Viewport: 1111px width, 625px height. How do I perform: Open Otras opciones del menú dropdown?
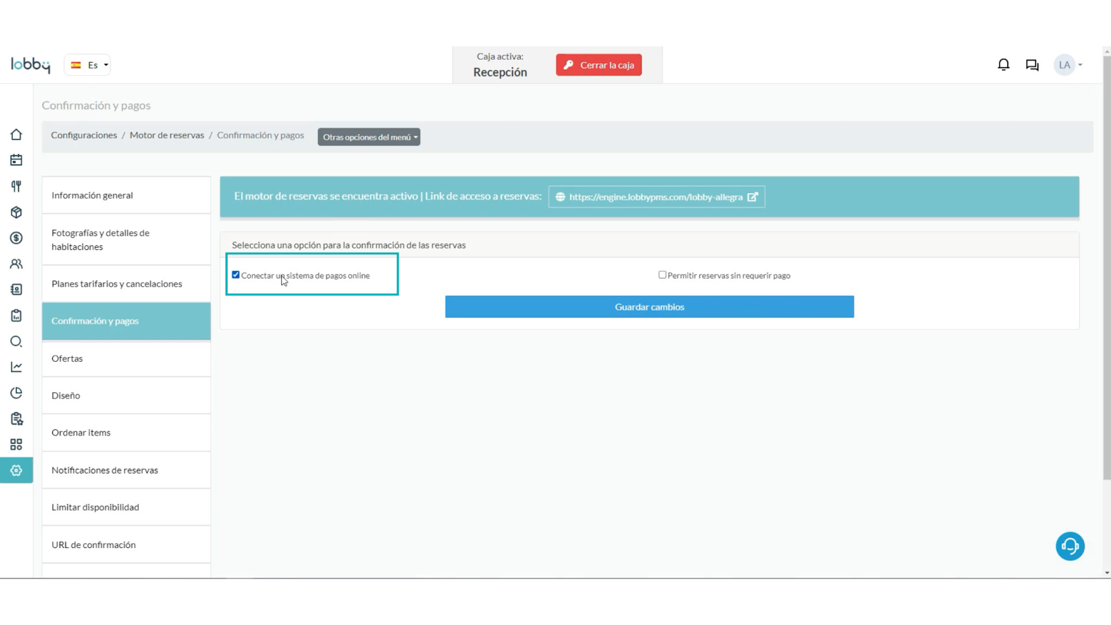click(369, 137)
